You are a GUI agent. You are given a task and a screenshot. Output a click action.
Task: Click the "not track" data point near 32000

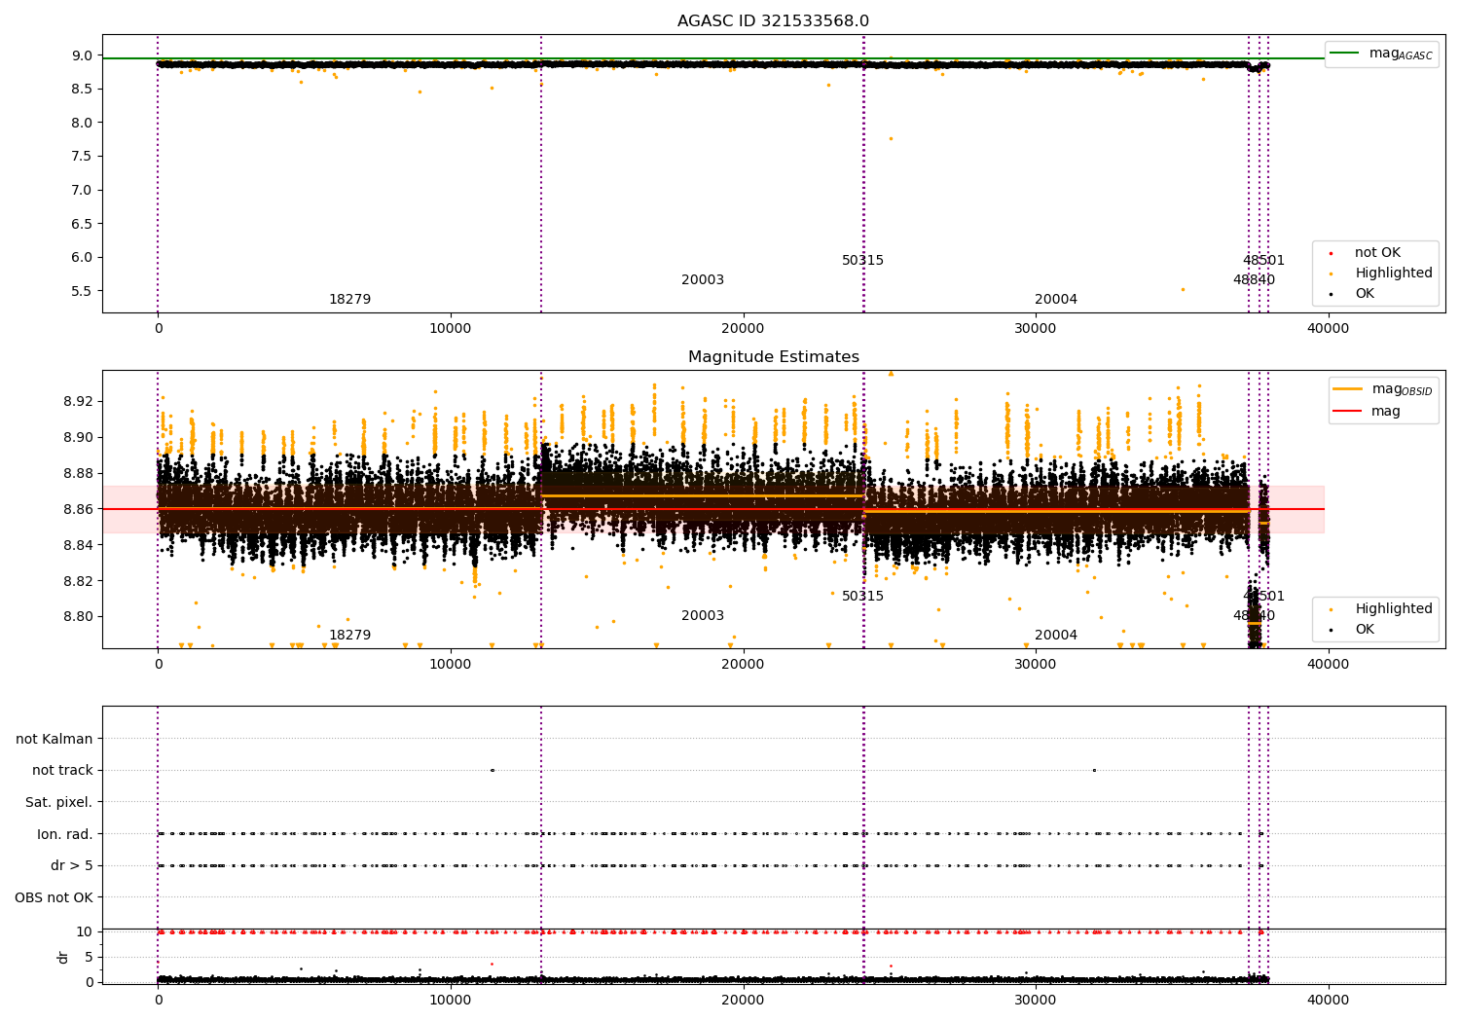(x=1094, y=770)
